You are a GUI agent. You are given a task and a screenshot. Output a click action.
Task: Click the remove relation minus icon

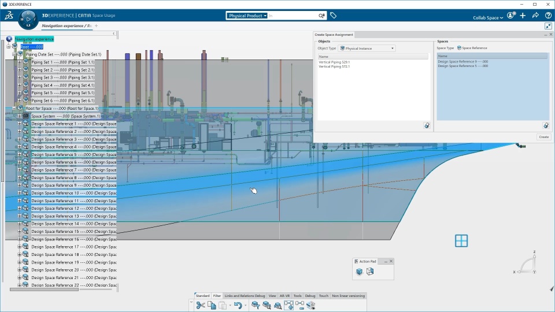click(300, 305)
